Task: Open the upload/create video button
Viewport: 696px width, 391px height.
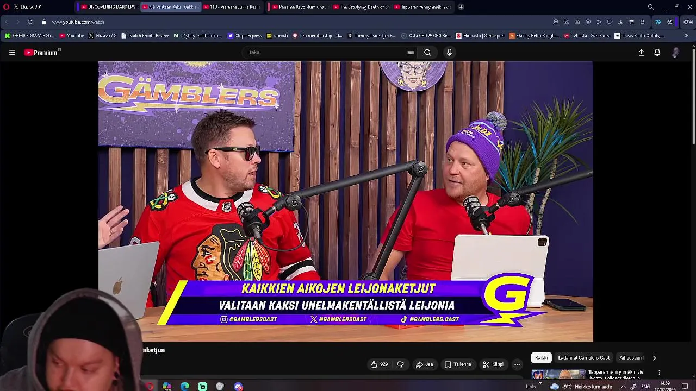Action: click(641, 53)
